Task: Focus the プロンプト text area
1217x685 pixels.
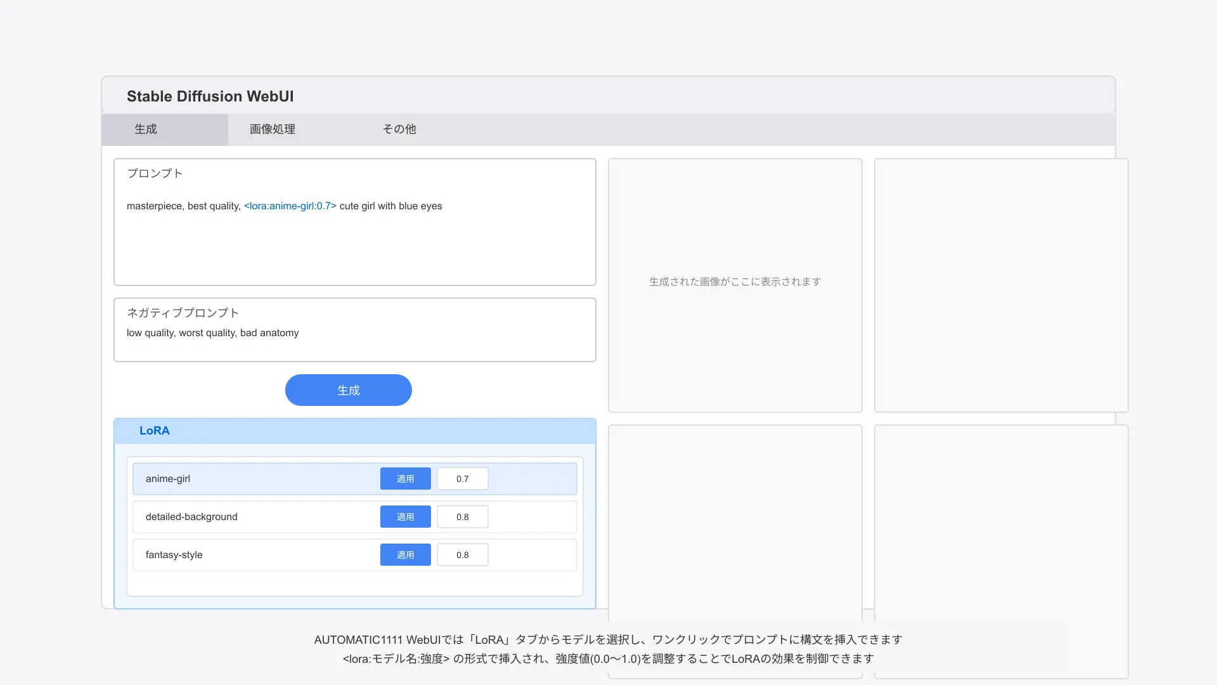Action: click(x=355, y=222)
